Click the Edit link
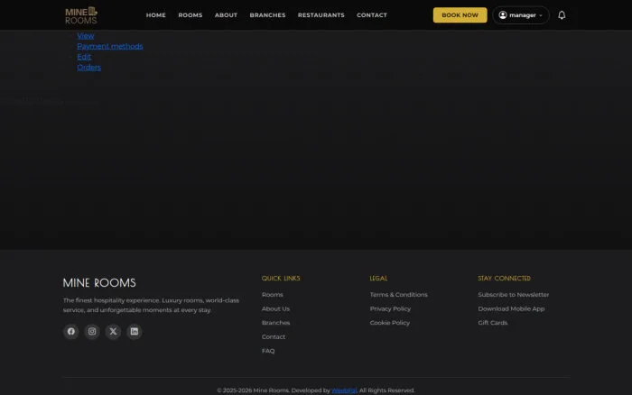This screenshot has width=632, height=395. pos(84,57)
